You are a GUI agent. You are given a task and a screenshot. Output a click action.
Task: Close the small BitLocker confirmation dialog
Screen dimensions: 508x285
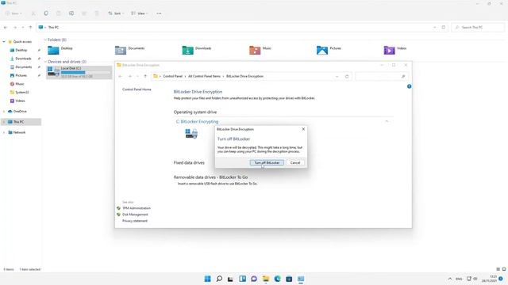click(x=303, y=129)
